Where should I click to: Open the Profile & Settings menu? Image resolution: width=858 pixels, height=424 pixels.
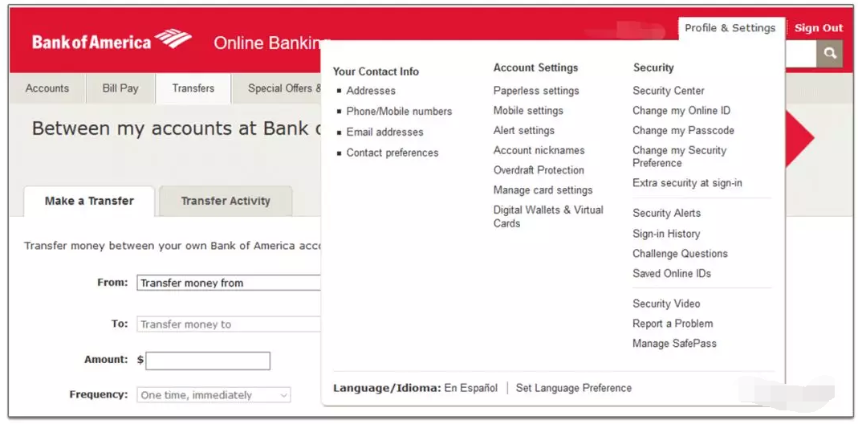click(x=730, y=28)
